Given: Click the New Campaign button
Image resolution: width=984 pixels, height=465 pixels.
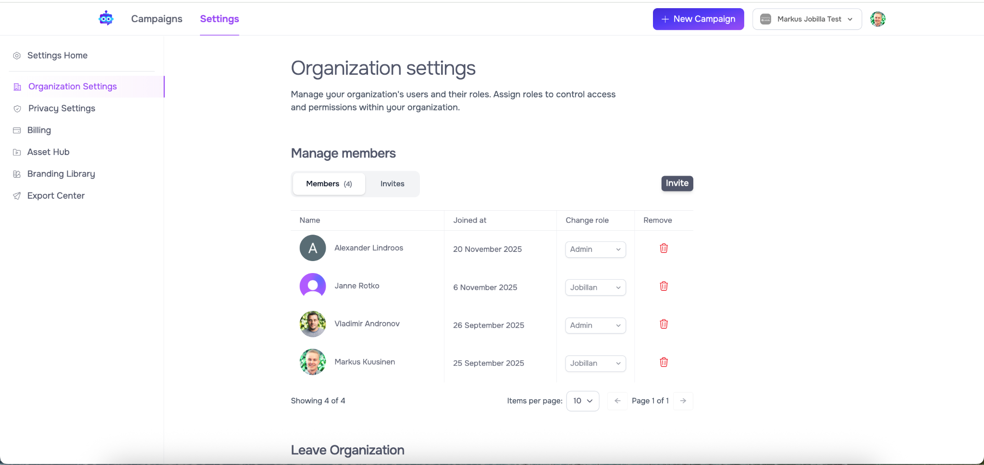Looking at the screenshot, I should [x=698, y=19].
